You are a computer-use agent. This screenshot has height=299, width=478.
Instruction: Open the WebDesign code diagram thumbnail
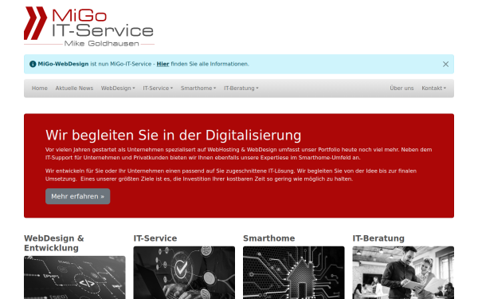click(75, 277)
